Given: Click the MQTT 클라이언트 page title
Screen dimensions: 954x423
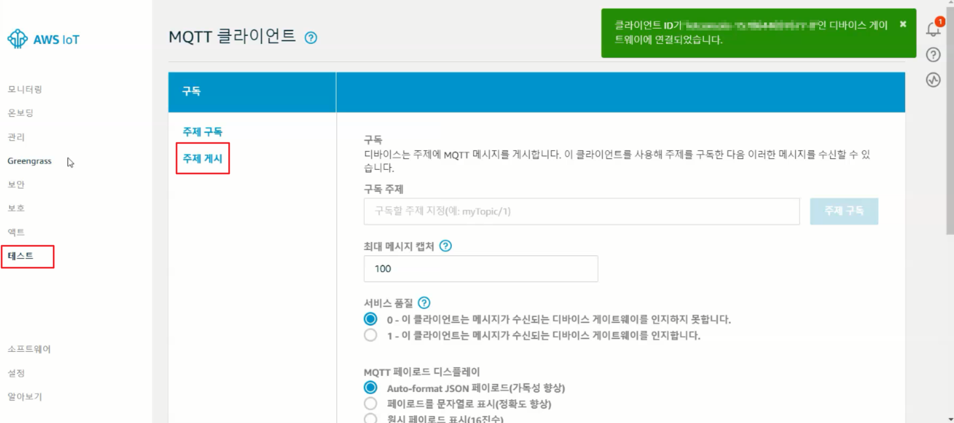Looking at the screenshot, I should click(232, 36).
